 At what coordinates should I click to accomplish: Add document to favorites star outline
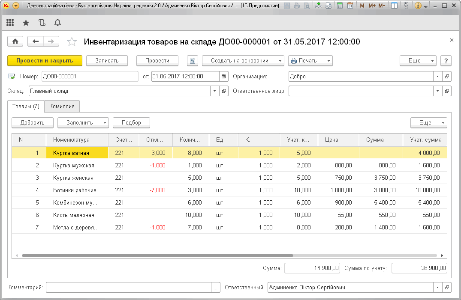click(72, 42)
